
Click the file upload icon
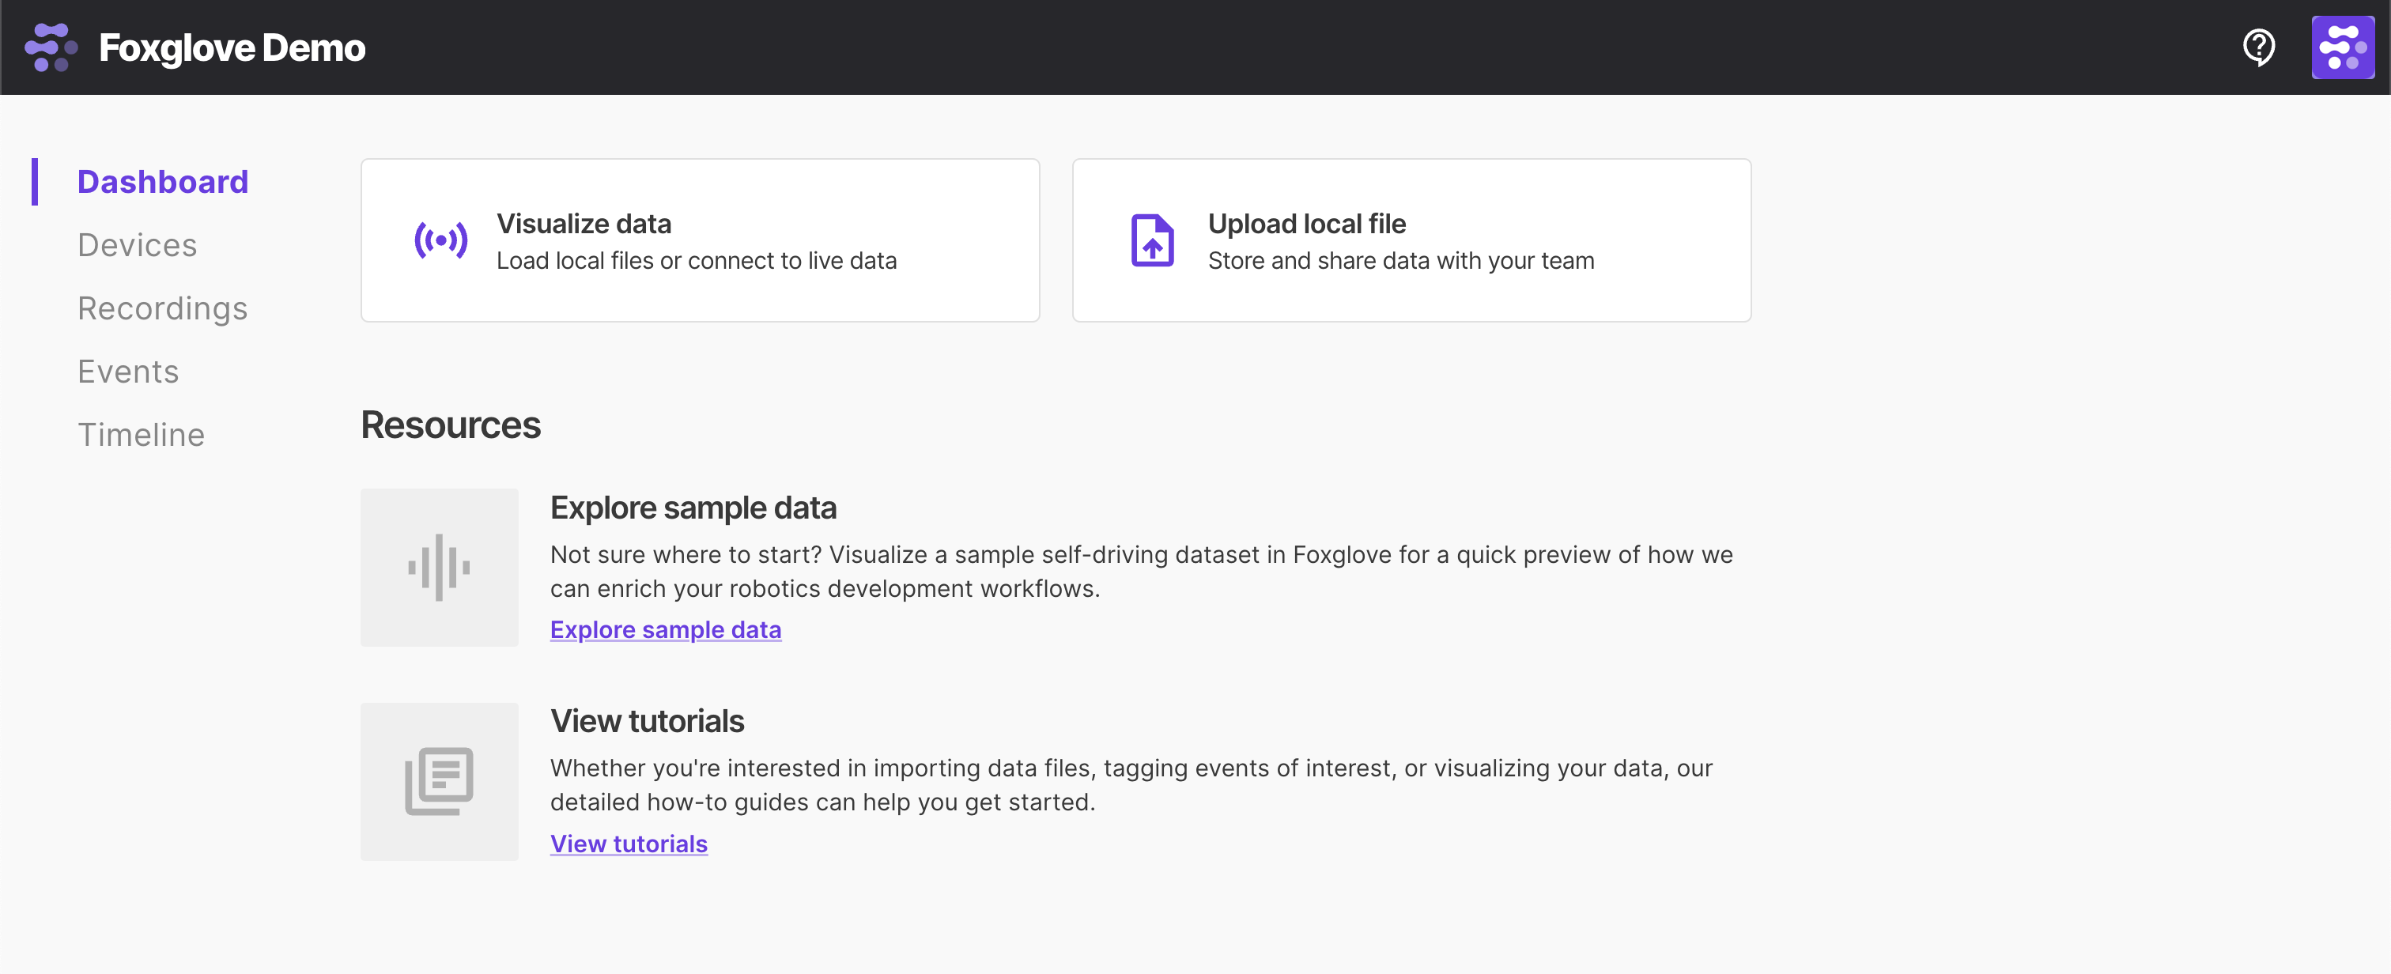[x=1152, y=240]
